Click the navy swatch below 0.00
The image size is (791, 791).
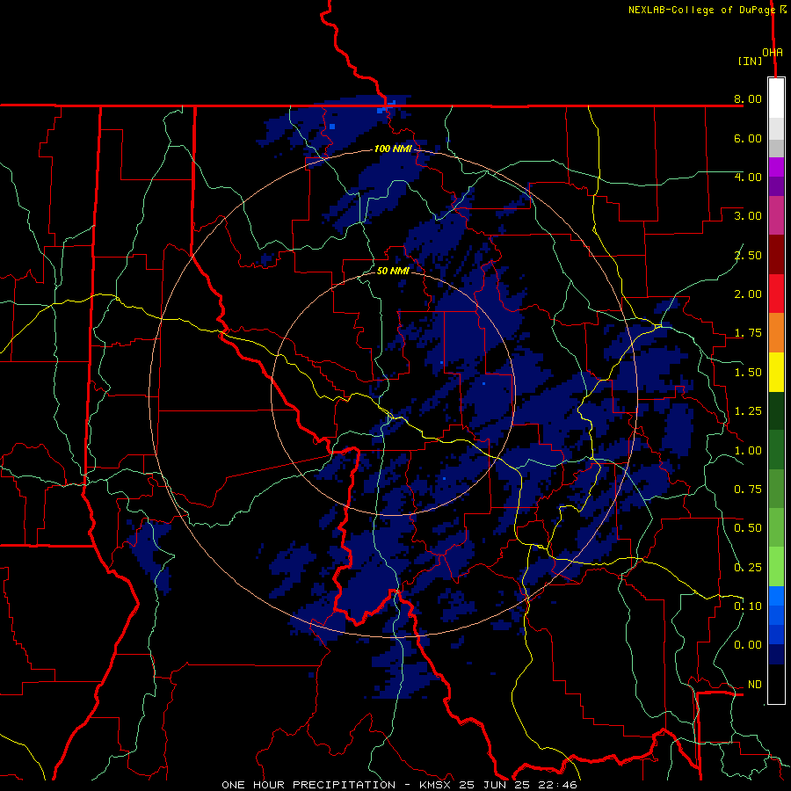point(776,654)
